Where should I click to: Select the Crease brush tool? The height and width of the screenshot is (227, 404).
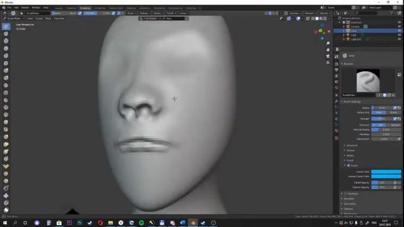6,85
